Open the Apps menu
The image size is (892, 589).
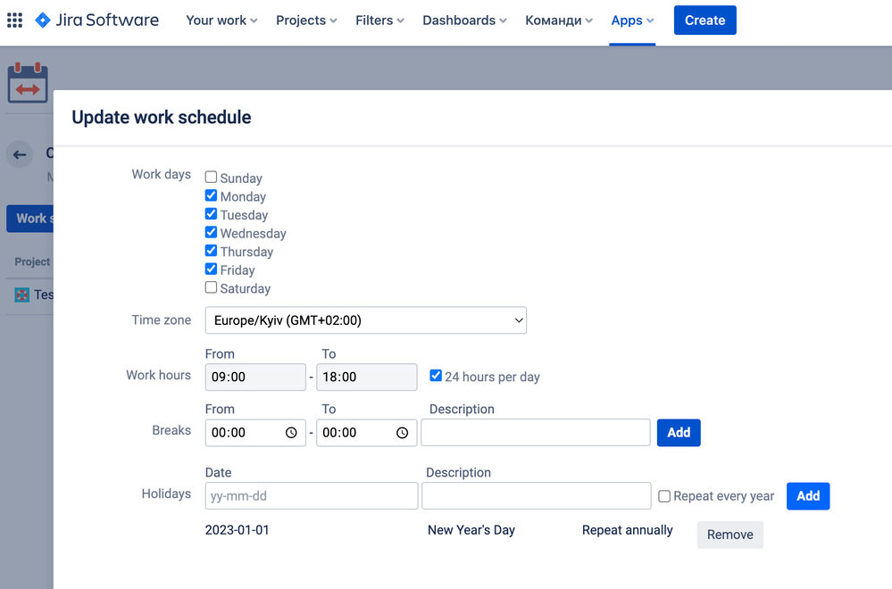632,21
